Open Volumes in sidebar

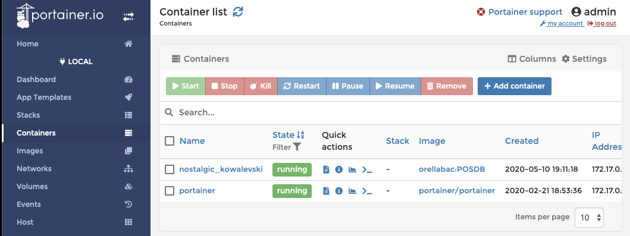[x=75, y=186]
